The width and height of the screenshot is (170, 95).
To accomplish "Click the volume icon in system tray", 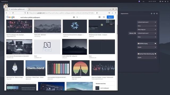I will [x=163, y=1].
